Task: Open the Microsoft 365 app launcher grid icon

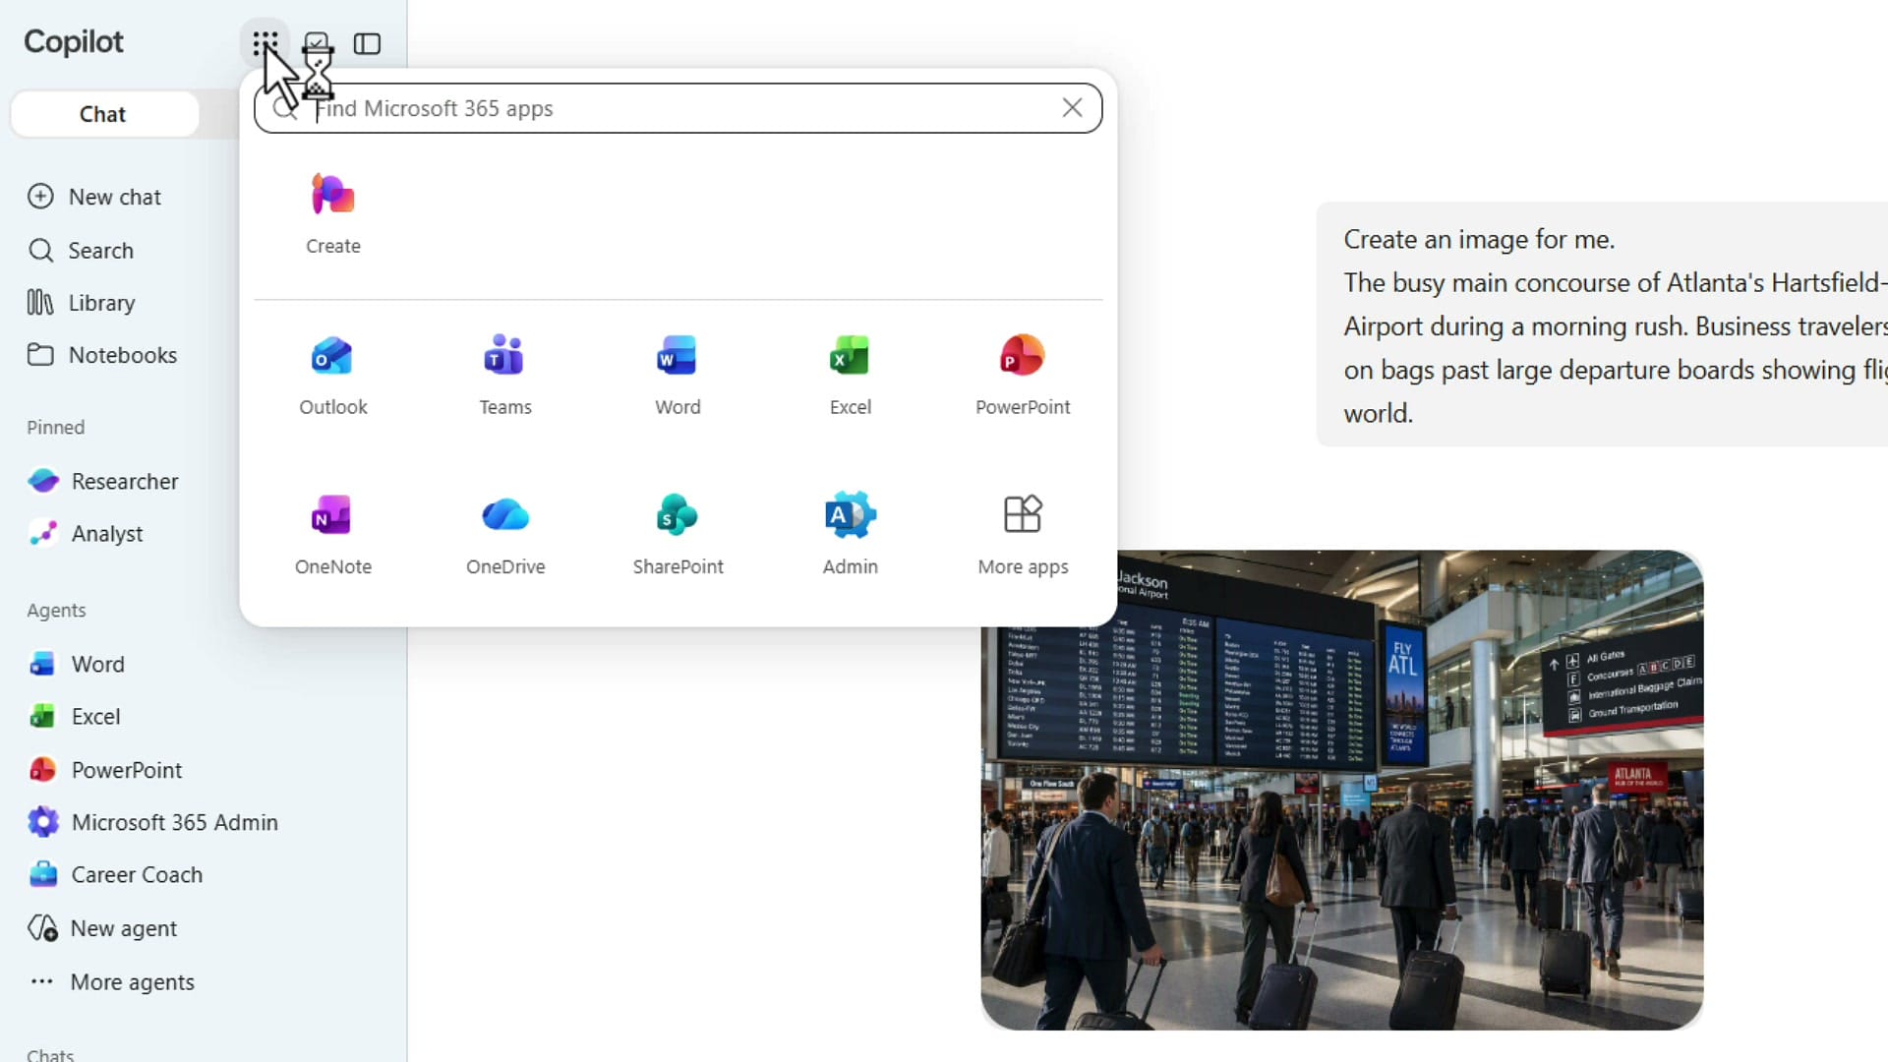Action: click(x=265, y=43)
